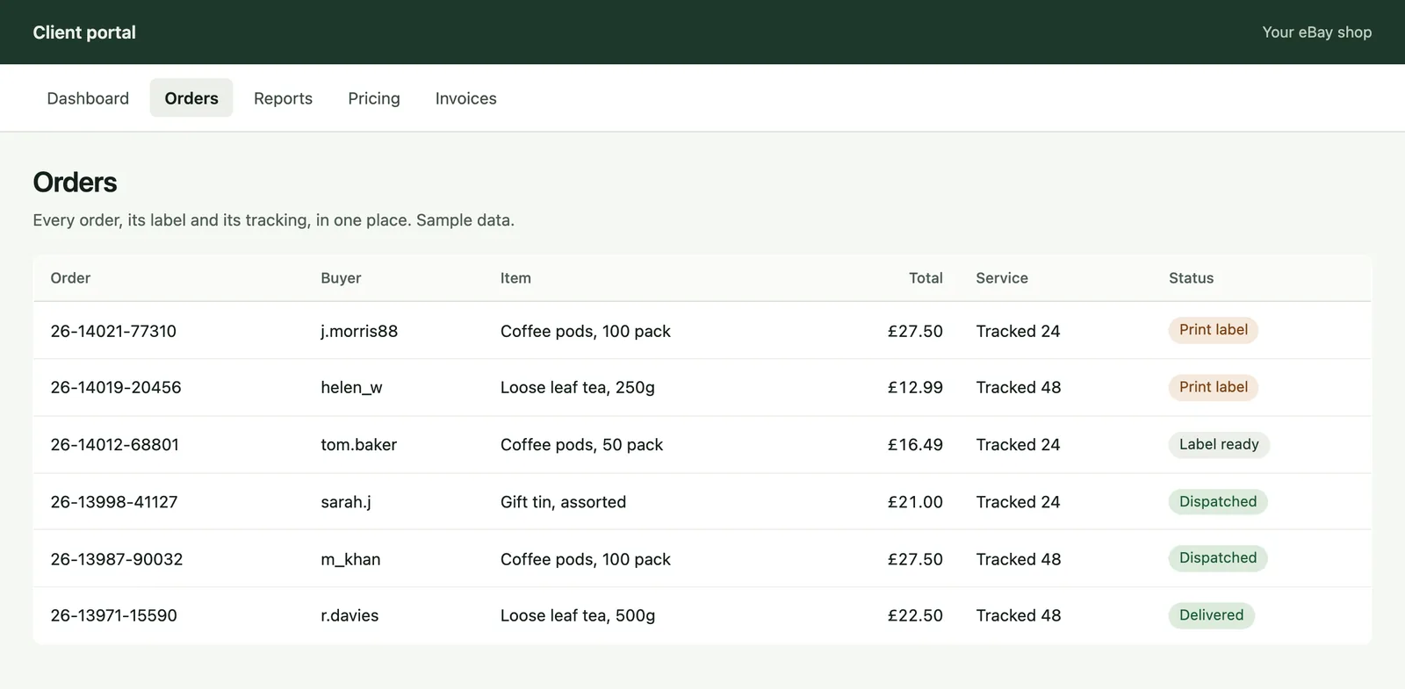Image resolution: width=1405 pixels, height=689 pixels.
Task: Click Tracked 24 for tom.baker's order
Action: point(1018,445)
